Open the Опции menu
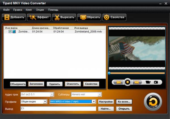 point(40,10)
